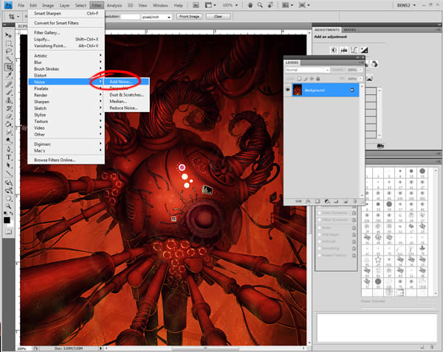Click the Clear button in options bar

pyautogui.click(x=218, y=16)
